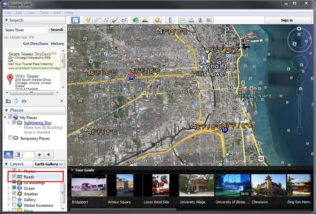Click the Save Image toolbar icon
316x214 pixels.
(200, 20)
